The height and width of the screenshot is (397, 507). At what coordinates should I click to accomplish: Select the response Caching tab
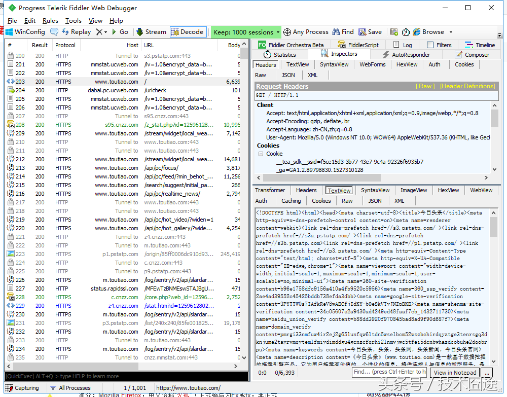click(x=291, y=201)
